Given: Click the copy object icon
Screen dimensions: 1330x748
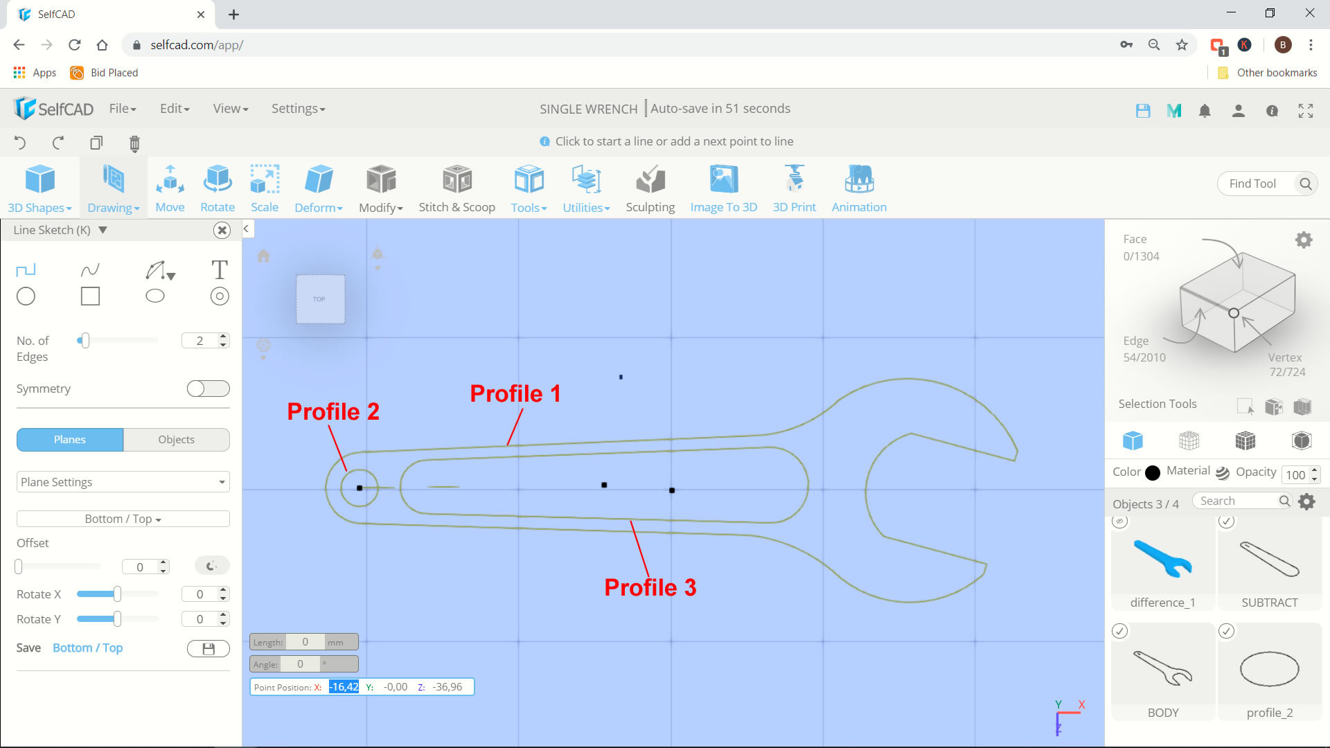Looking at the screenshot, I should click(x=96, y=143).
